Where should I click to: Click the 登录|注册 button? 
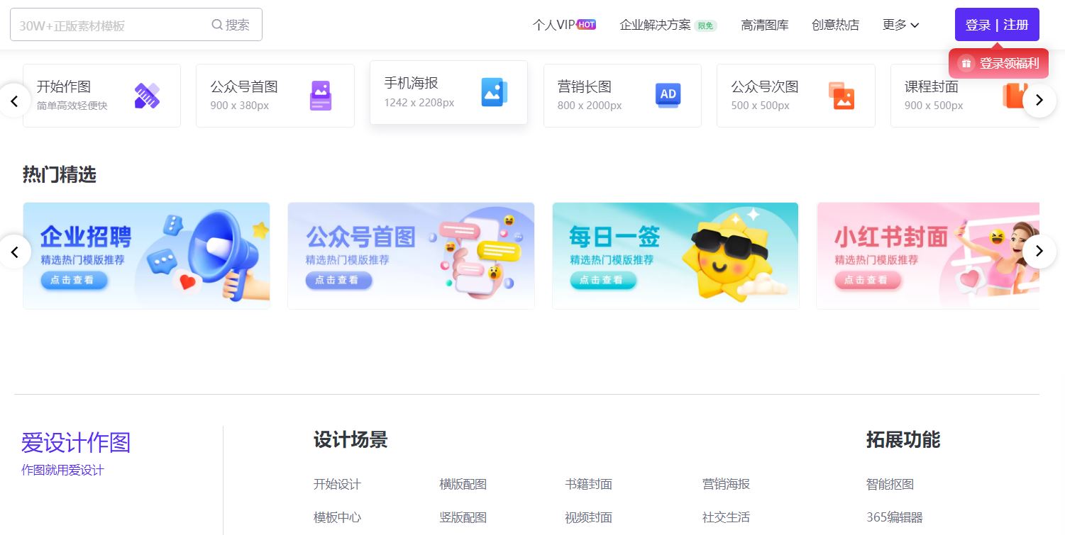pos(996,24)
